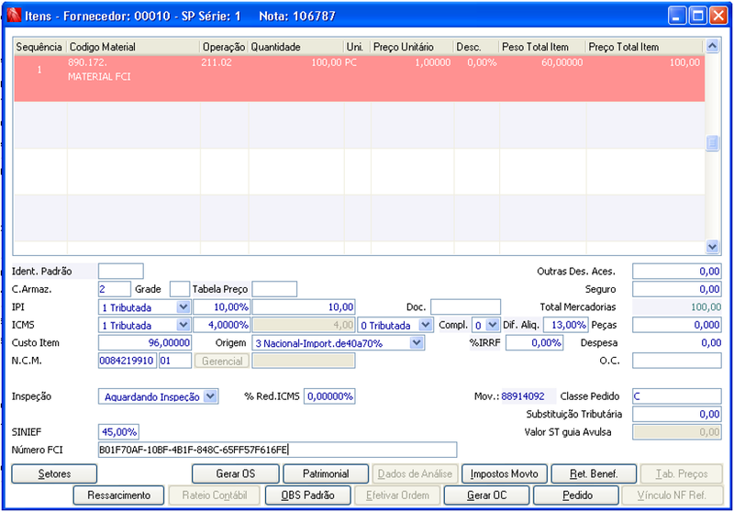Viewport: 734px width, 512px height.
Task: Click the Operação column header
Action: point(224,47)
